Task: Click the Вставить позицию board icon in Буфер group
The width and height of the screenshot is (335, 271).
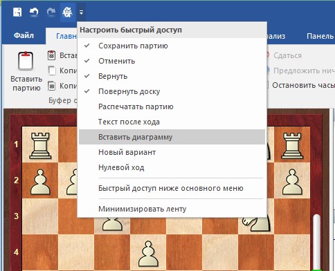Action: [51, 55]
